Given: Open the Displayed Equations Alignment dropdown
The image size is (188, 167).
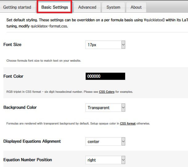Looking at the screenshot, I should pos(105,141).
